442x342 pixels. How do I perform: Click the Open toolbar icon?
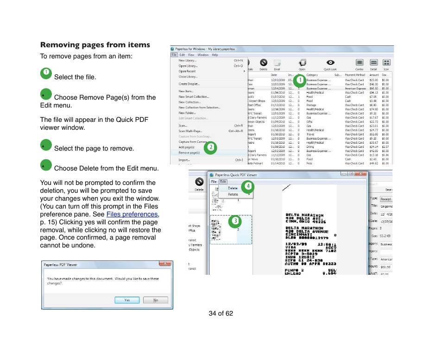(x=302, y=63)
